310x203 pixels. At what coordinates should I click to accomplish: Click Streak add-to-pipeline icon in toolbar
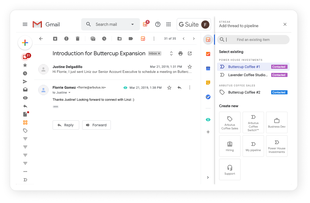pos(143,39)
